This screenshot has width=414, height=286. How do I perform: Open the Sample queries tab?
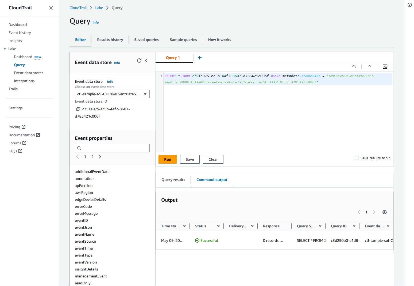[183, 40]
